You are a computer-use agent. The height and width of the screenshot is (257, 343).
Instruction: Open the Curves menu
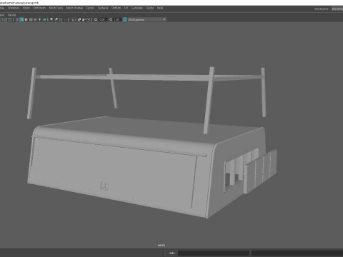point(90,8)
